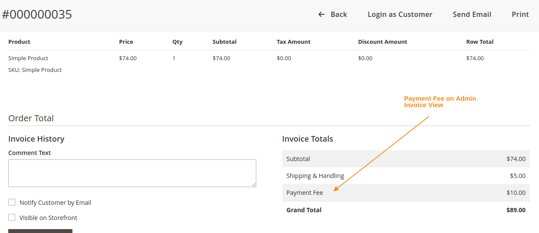Click invoice number #000000035 heading
539x233 pixels.
coord(37,14)
